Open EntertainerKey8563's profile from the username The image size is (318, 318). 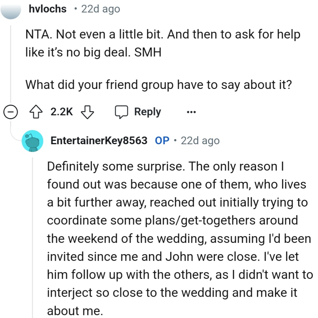click(x=98, y=140)
